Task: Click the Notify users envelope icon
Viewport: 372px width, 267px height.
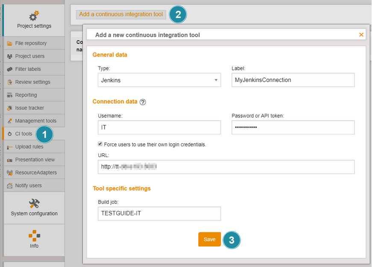Action: [9, 186]
